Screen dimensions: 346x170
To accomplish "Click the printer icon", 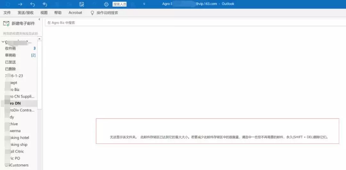I will (106, 4).
